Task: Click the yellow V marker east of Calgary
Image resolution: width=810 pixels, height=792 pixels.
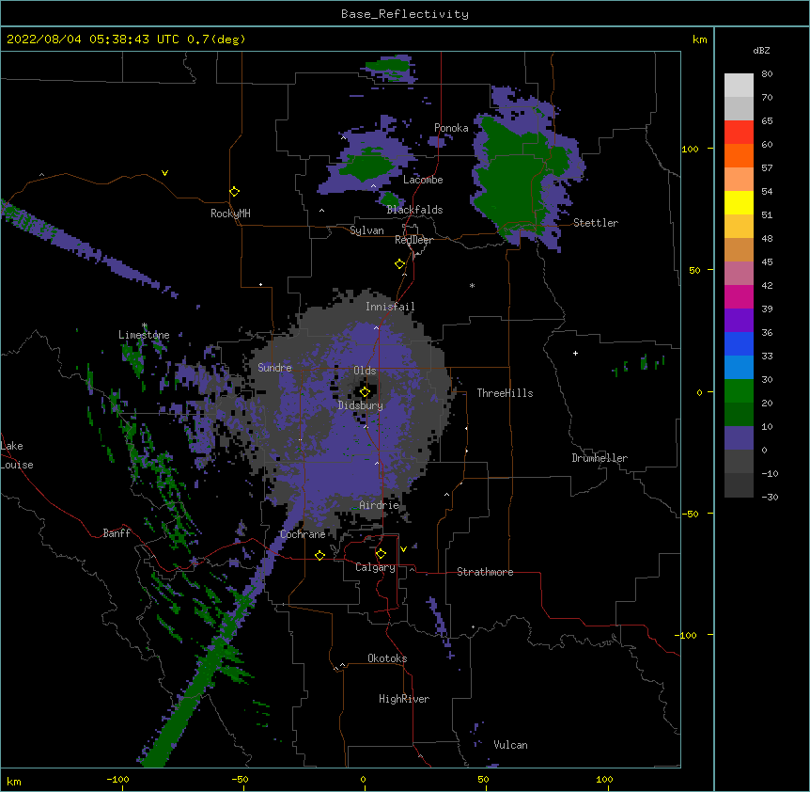Action: 403,549
